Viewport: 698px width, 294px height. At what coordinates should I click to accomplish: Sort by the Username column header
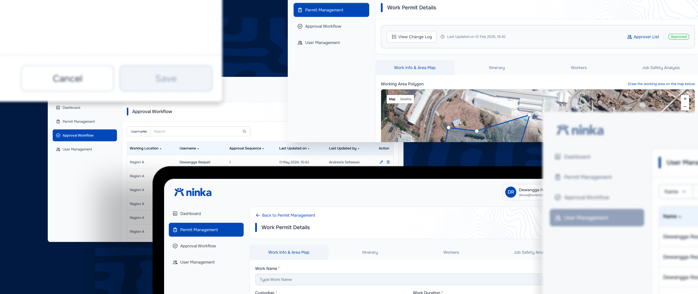[189, 149]
